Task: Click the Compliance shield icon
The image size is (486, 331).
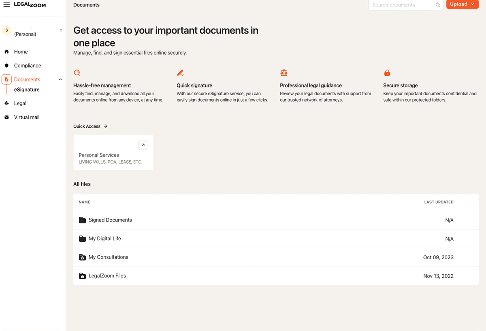Action: point(6,66)
